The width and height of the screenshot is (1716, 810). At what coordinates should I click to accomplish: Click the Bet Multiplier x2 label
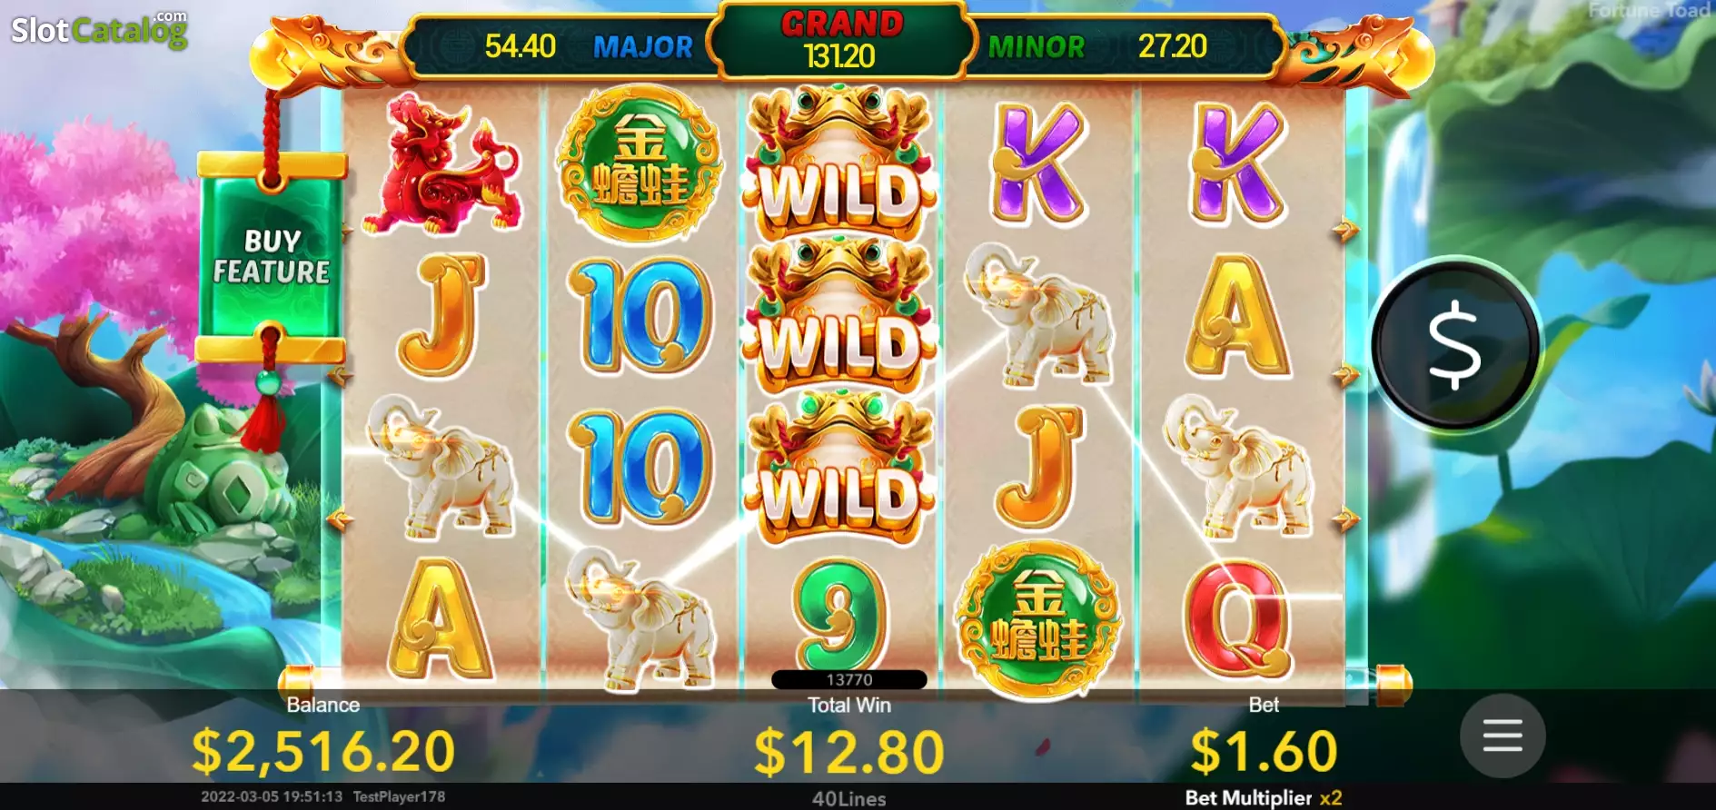[x=1263, y=797]
